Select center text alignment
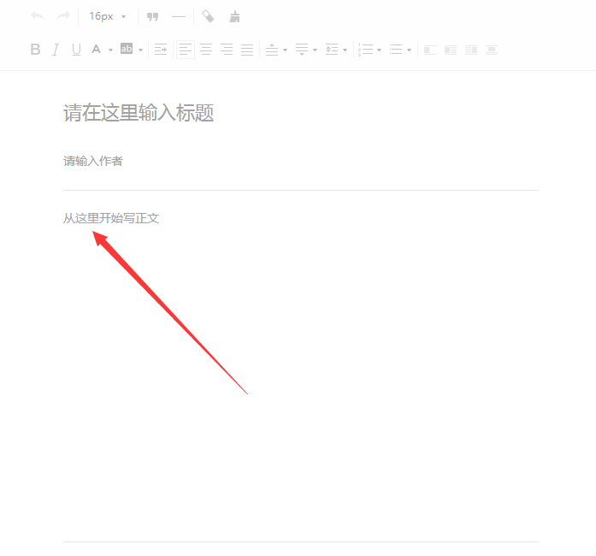The height and width of the screenshot is (556, 596). click(206, 50)
